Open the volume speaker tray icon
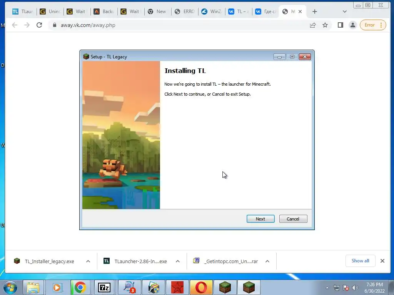394x295 pixels. tap(355, 288)
